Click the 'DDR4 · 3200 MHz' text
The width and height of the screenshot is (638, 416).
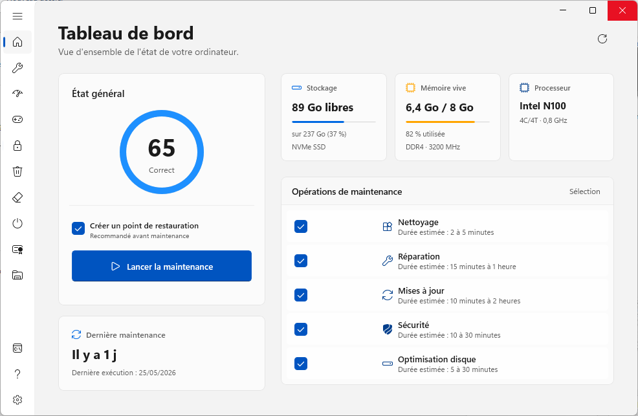432,147
